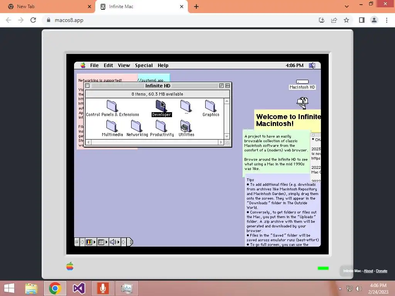
Task: Click the Share this page icon
Action: pos(334,20)
